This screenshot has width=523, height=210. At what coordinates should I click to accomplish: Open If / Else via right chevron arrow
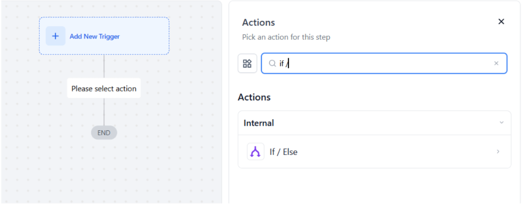coord(498,152)
